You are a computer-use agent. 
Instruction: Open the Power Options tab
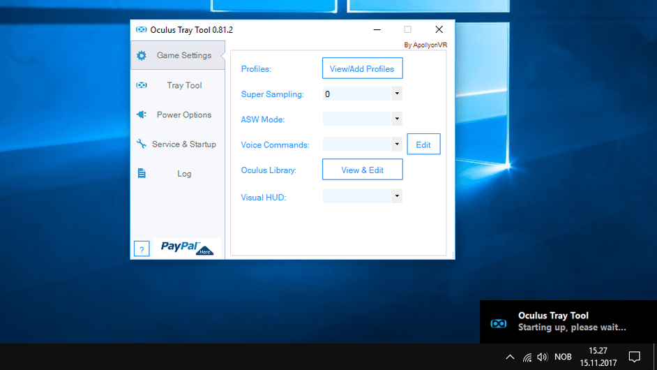[178, 114]
